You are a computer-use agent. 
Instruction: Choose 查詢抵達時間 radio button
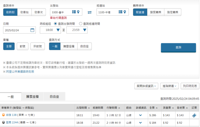[81, 24]
